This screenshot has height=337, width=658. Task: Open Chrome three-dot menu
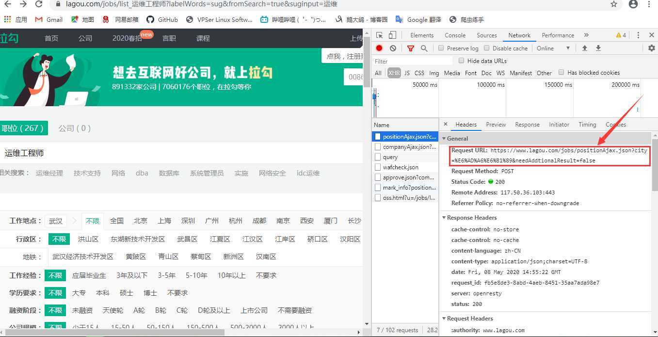(649, 4)
